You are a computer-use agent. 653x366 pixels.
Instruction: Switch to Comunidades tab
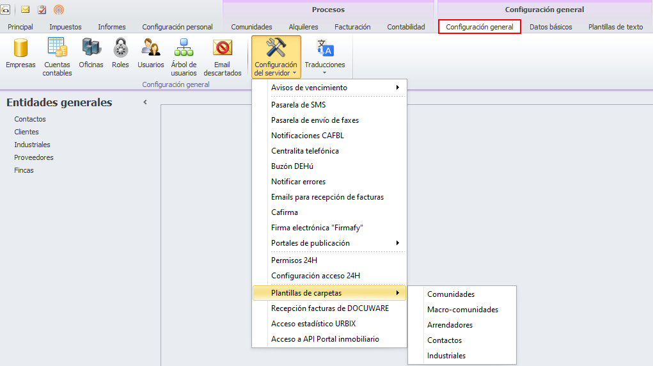[251, 27]
